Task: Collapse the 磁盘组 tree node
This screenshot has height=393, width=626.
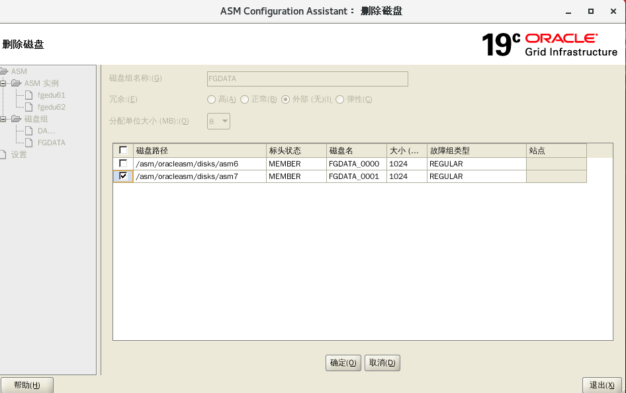Action: (3, 119)
